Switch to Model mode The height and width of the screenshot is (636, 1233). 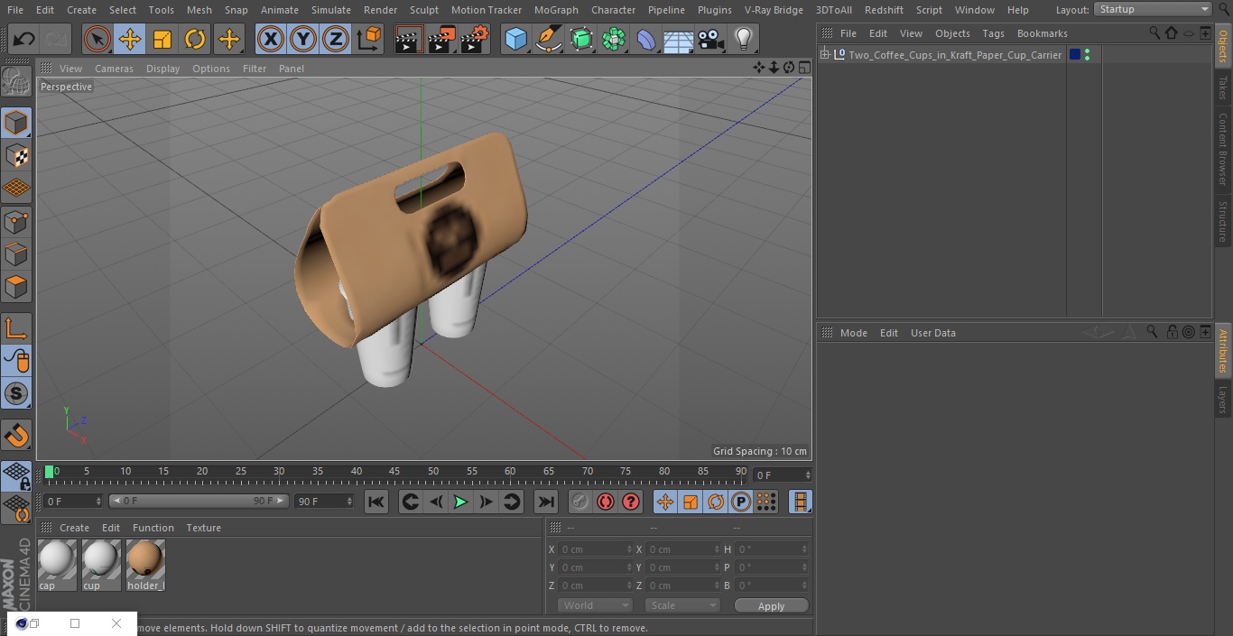pyautogui.click(x=16, y=123)
